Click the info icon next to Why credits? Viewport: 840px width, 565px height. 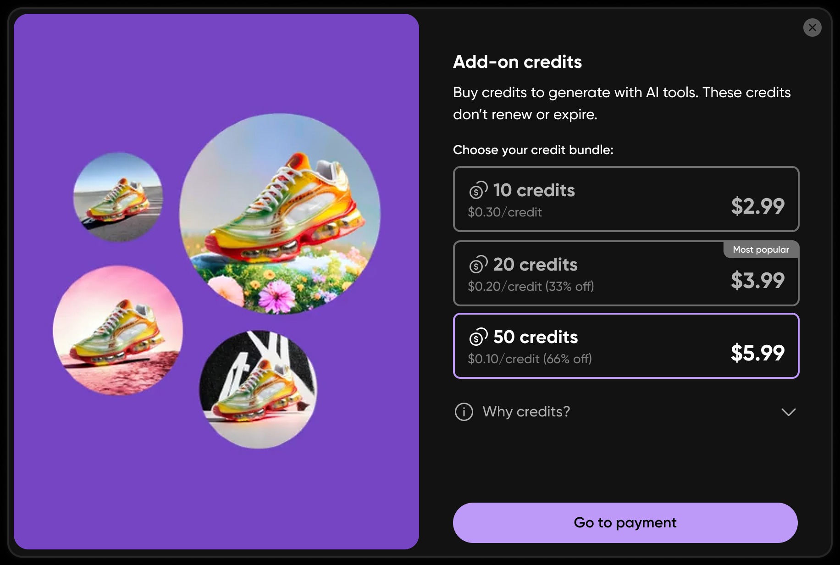click(464, 412)
